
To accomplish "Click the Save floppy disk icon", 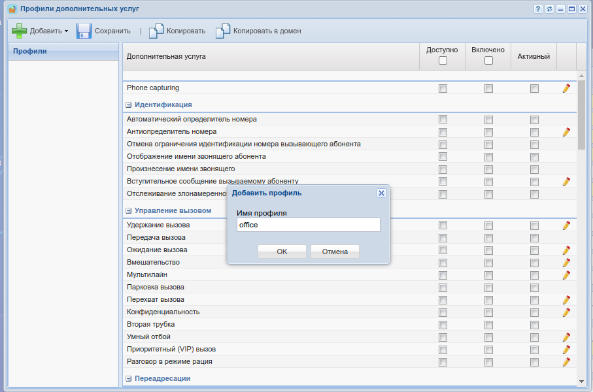I will (x=84, y=31).
